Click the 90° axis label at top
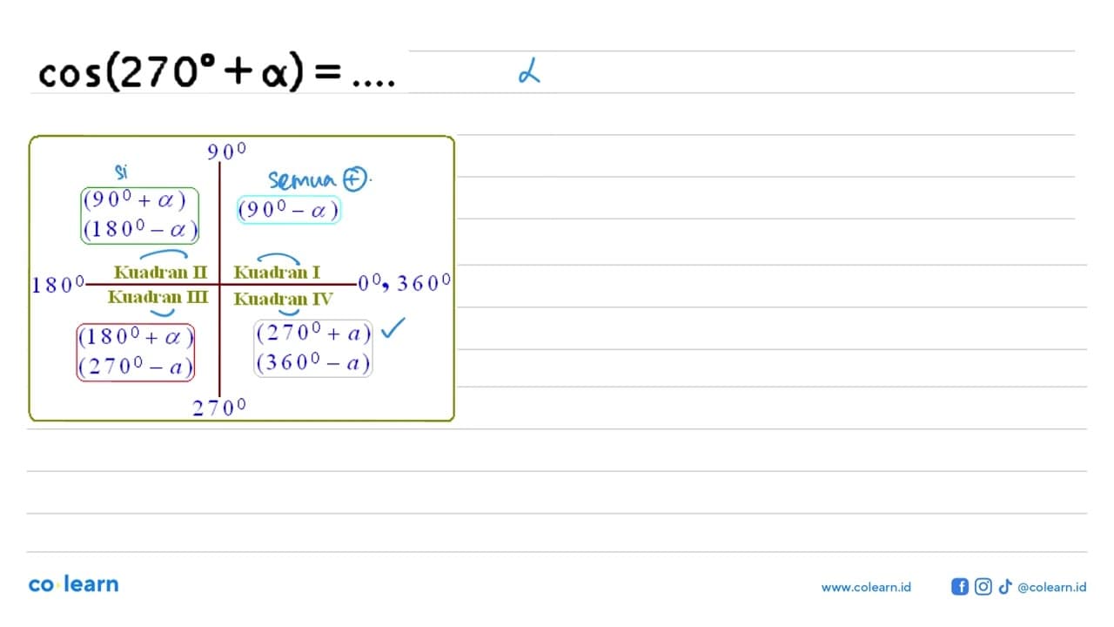This screenshot has width=1114, height=627. [227, 152]
